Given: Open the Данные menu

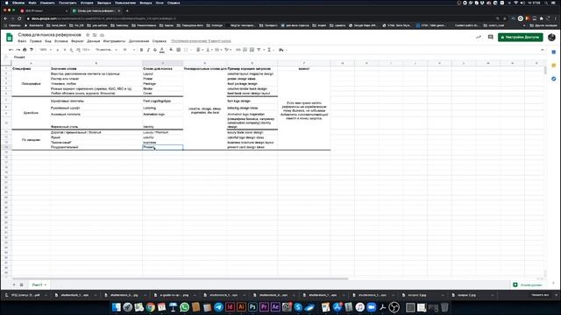Looking at the screenshot, I should pos(94,41).
